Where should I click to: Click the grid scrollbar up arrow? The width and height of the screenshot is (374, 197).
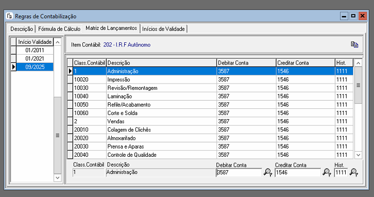[x=358, y=63]
